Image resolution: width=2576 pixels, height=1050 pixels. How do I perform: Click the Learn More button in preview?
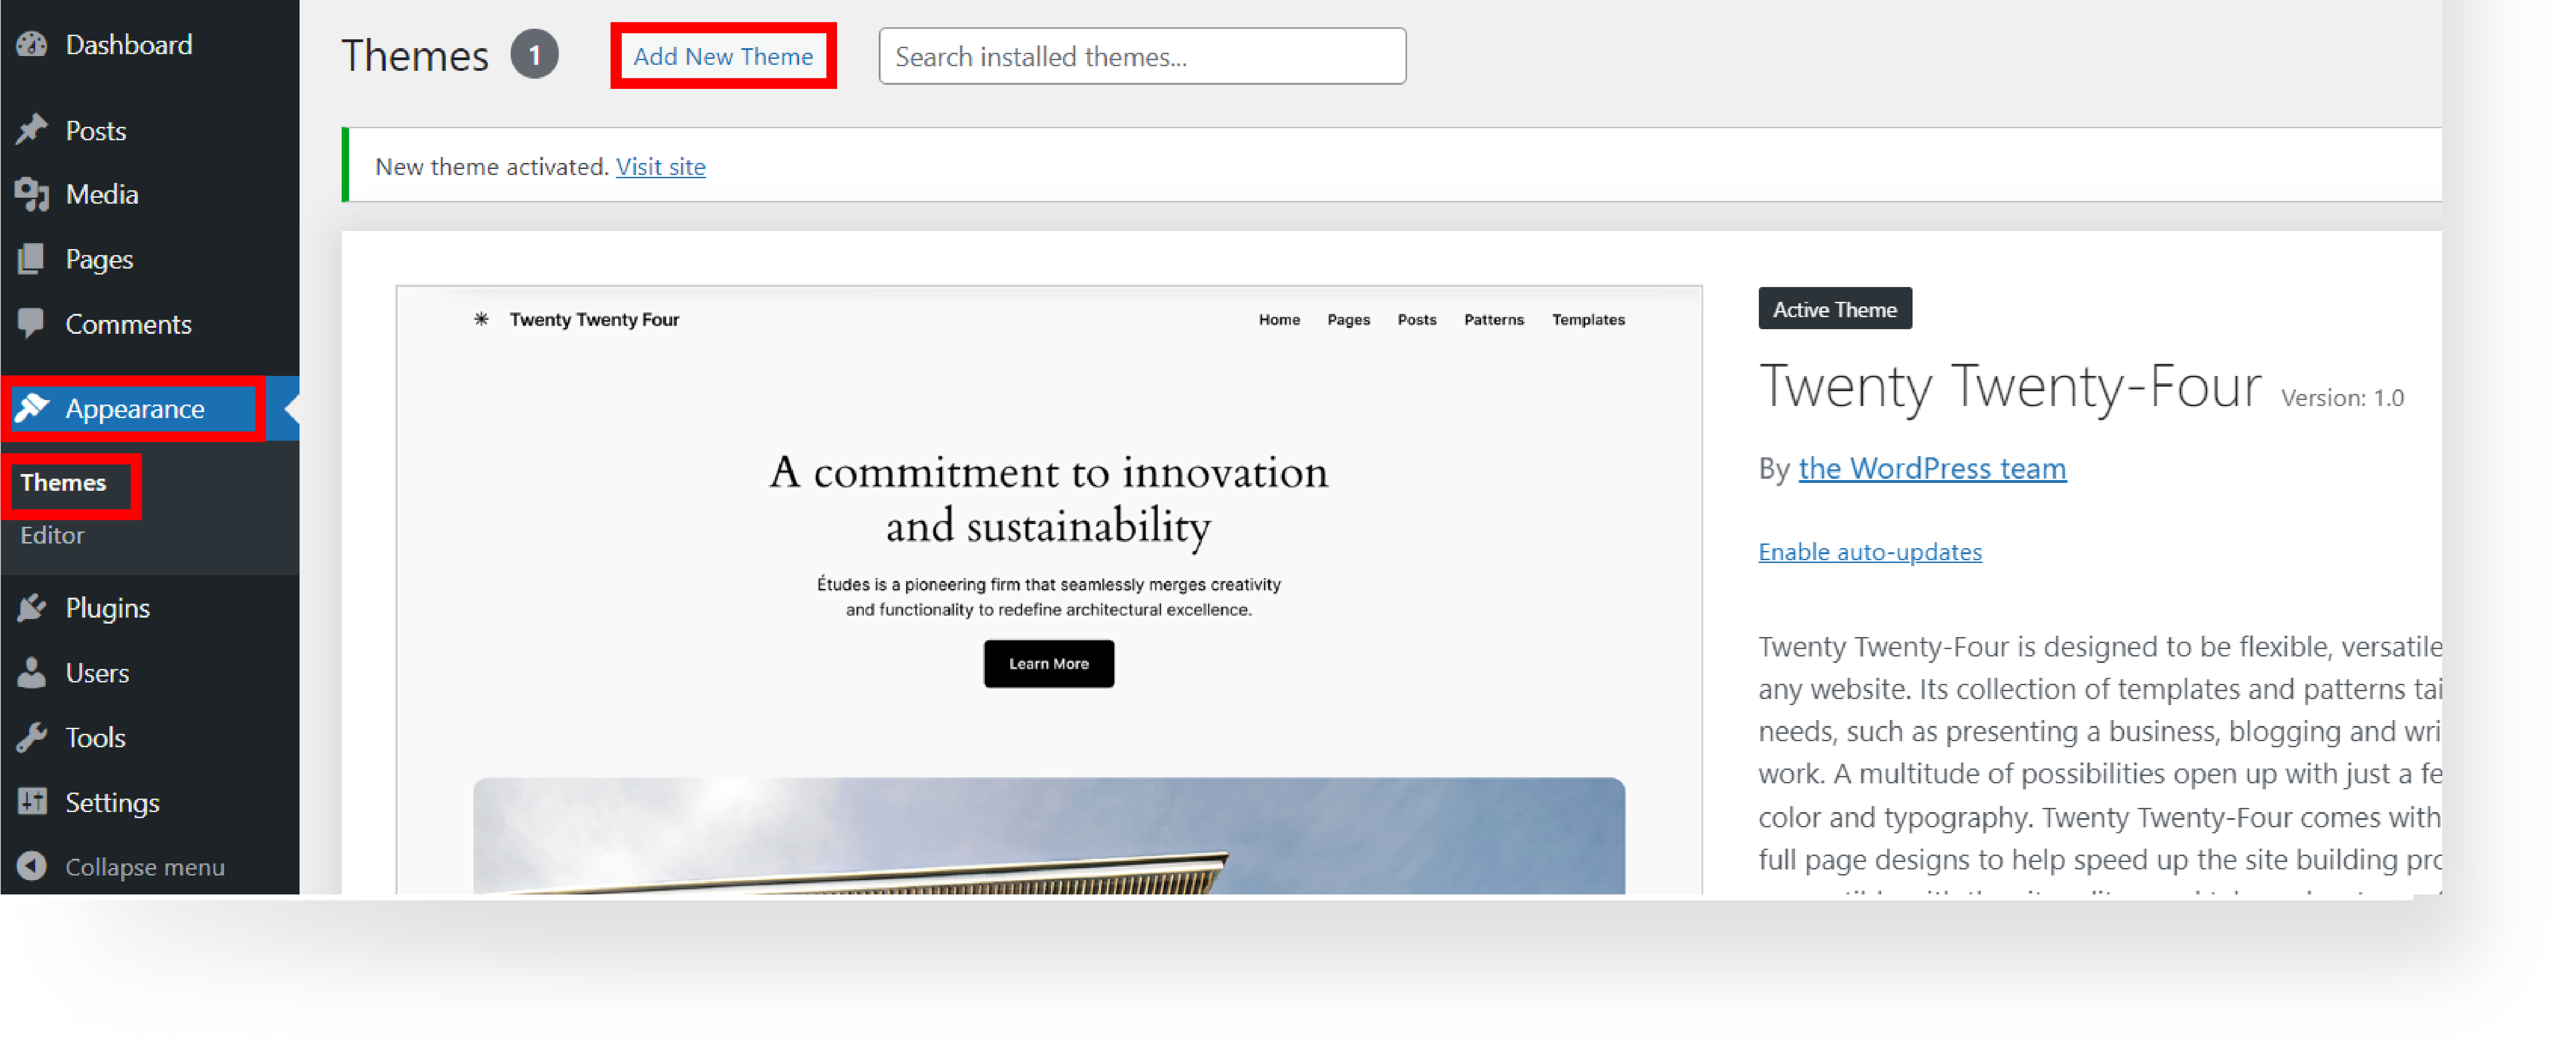1048,663
